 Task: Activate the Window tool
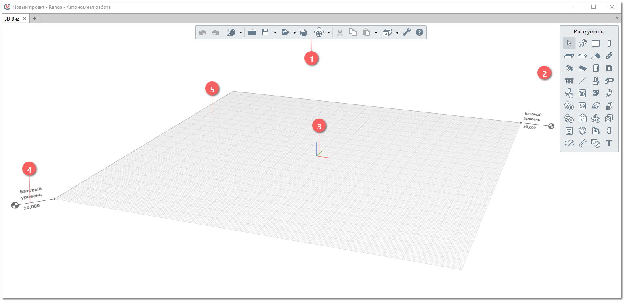[609, 68]
